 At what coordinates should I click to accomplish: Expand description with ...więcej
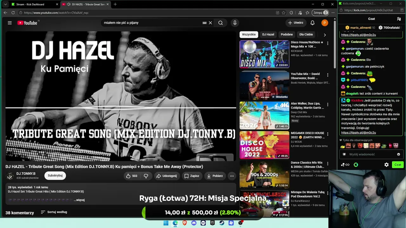click(79, 200)
